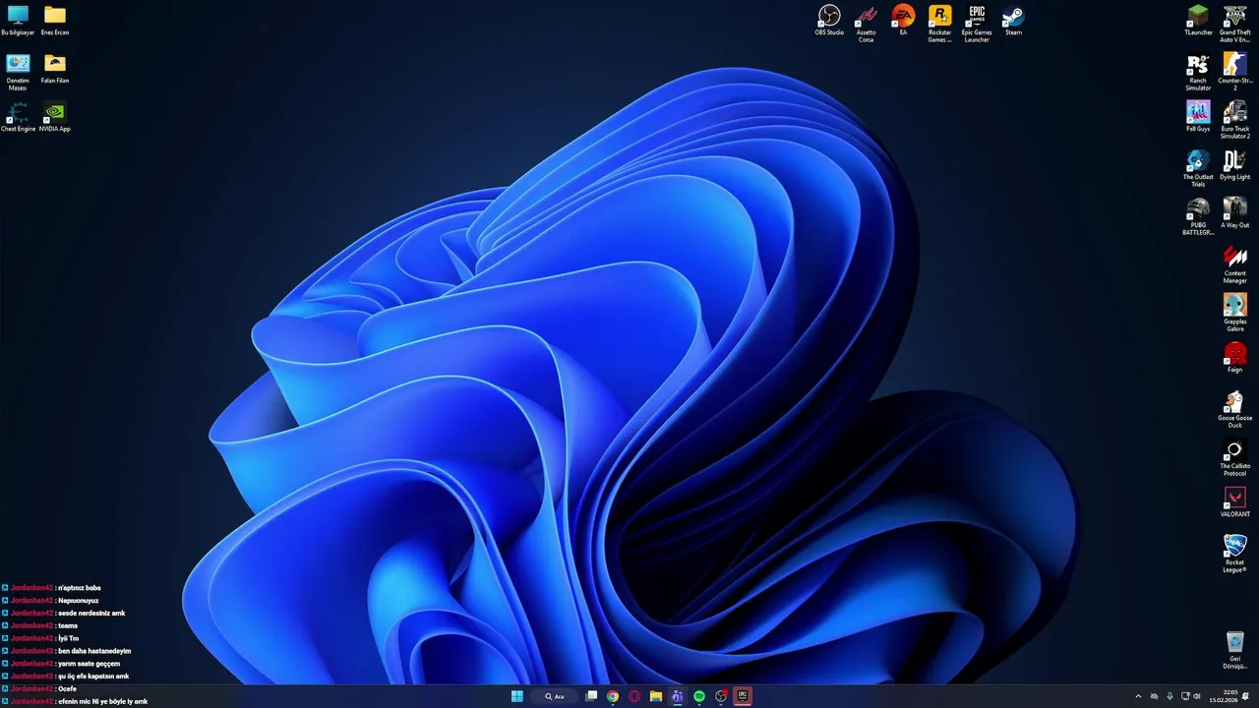Screen dimensions: 1259x708
Task: Select the Falan Filan folder icon
Action: [55, 69]
